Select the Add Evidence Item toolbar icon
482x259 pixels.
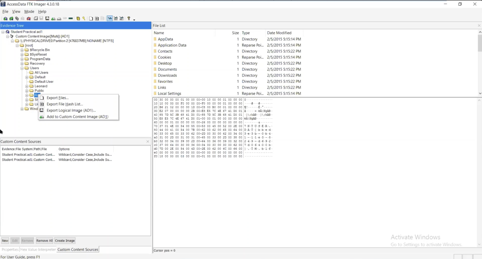(x=5, y=18)
